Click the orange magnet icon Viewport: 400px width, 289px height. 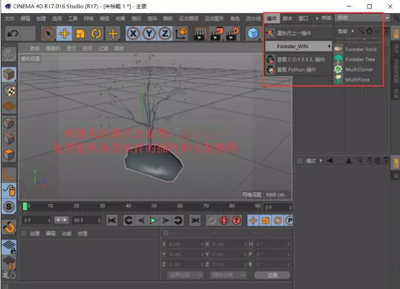(x=9, y=227)
